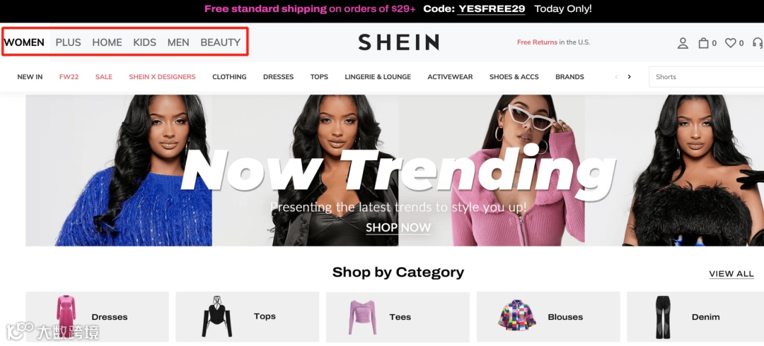The height and width of the screenshot is (346, 764).
Task: Click the SHOP NOW banner link
Action: [x=398, y=228]
